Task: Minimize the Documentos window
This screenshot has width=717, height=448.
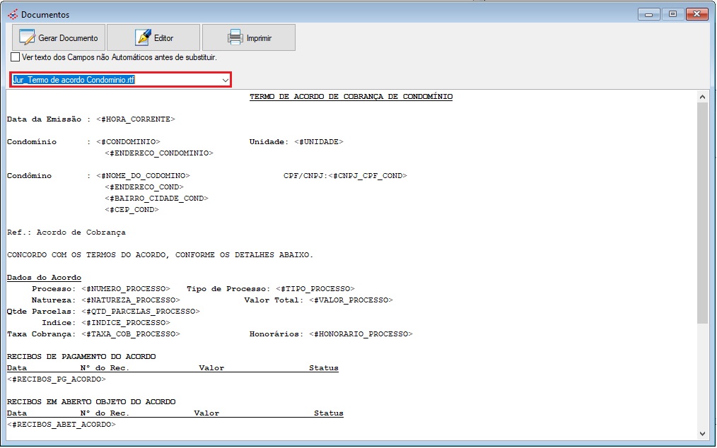Action: (x=648, y=14)
